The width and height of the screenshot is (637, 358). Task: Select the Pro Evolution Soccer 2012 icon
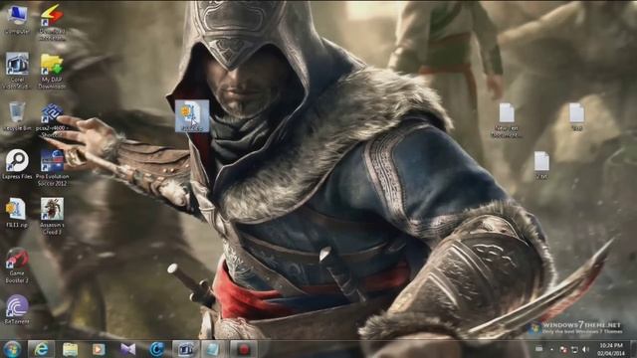click(x=52, y=168)
